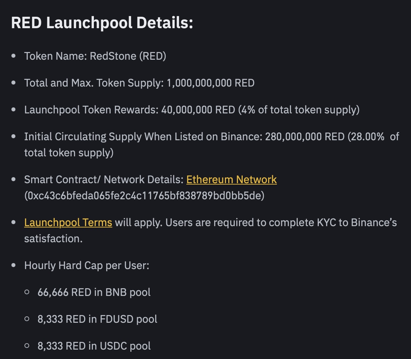Click the bullet before Launchpool Terms
The height and width of the screenshot is (359, 411).
tap(13, 222)
